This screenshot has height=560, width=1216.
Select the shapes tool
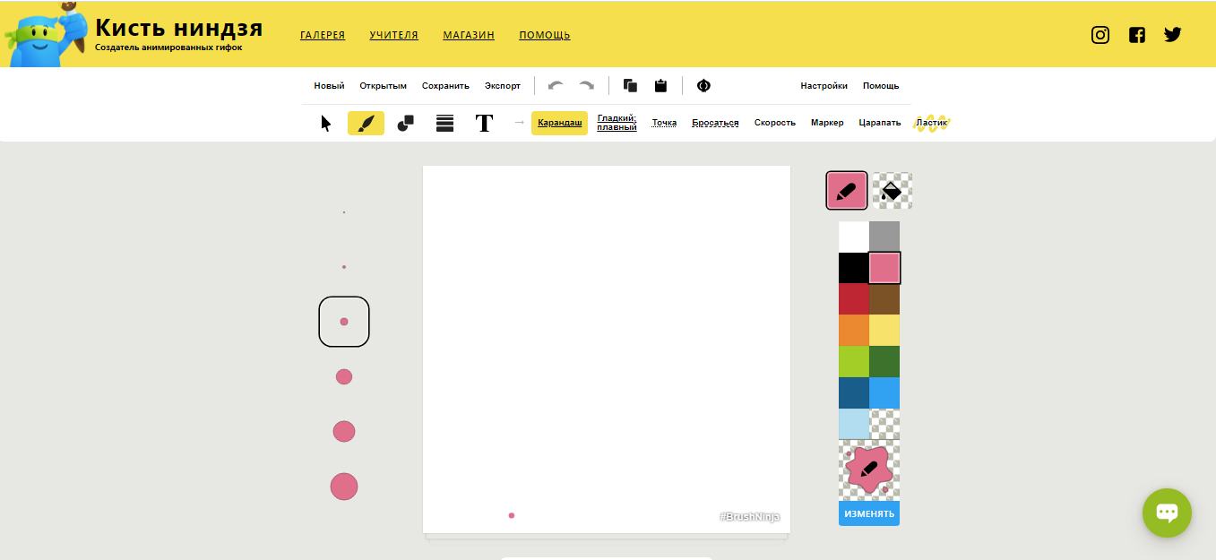pos(405,124)
